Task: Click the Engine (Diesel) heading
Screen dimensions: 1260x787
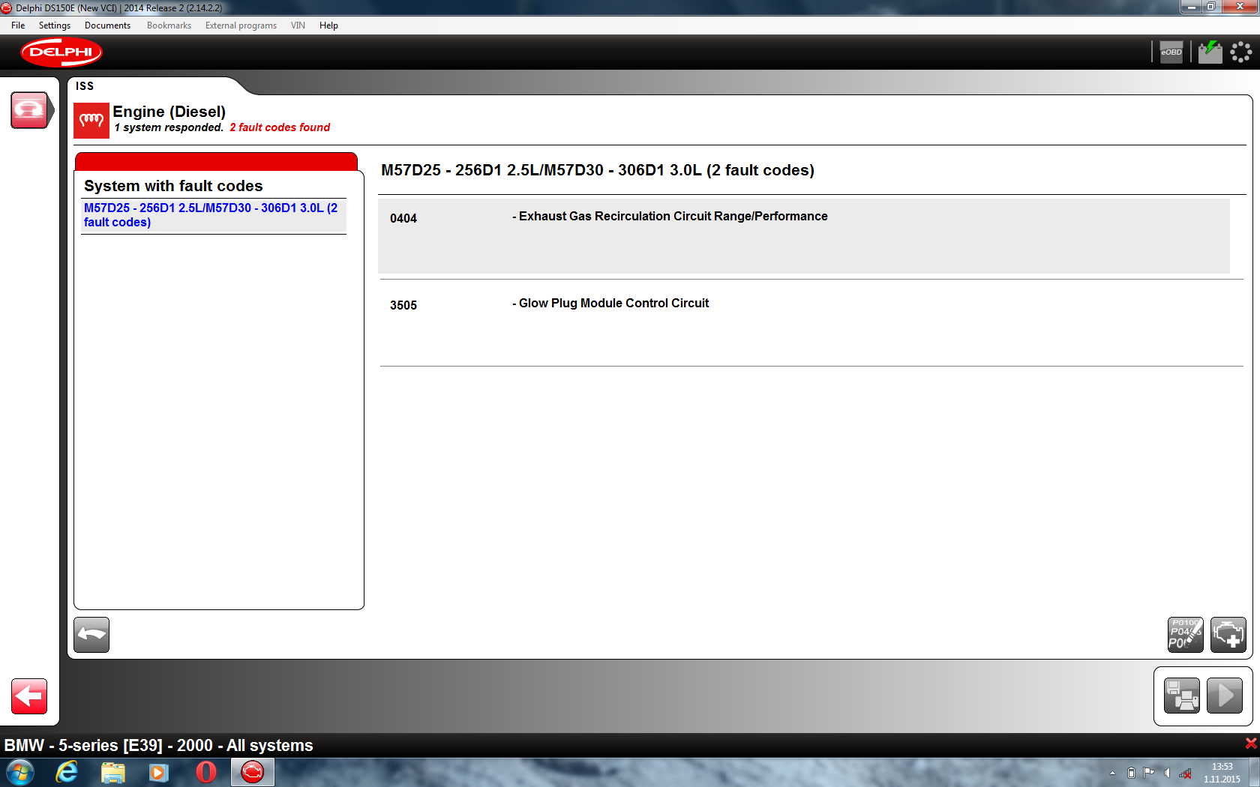Action: [x=169, y=112]
